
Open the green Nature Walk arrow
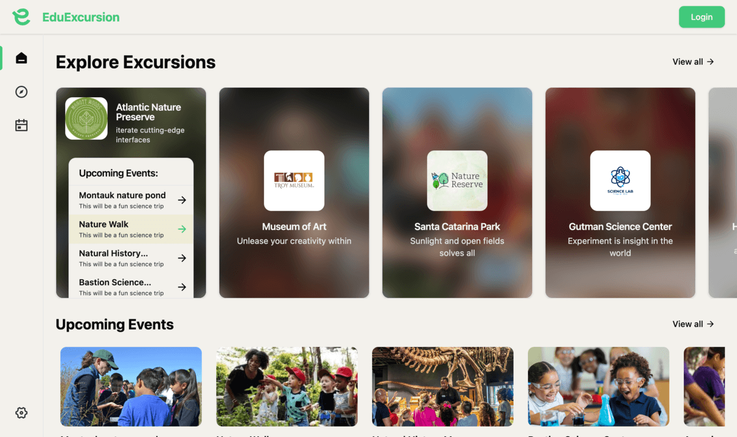(x=182, y=229)
